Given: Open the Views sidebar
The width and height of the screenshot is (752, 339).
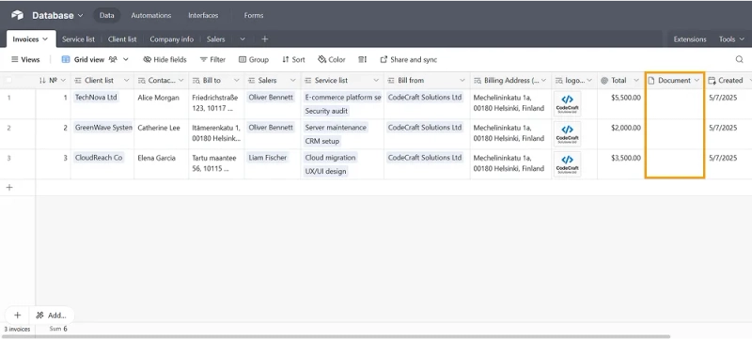Looking at the screenshot, I should (x=25, y=59).
